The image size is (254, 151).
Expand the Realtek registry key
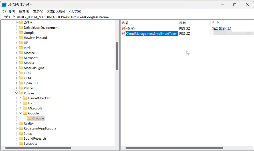16,123
